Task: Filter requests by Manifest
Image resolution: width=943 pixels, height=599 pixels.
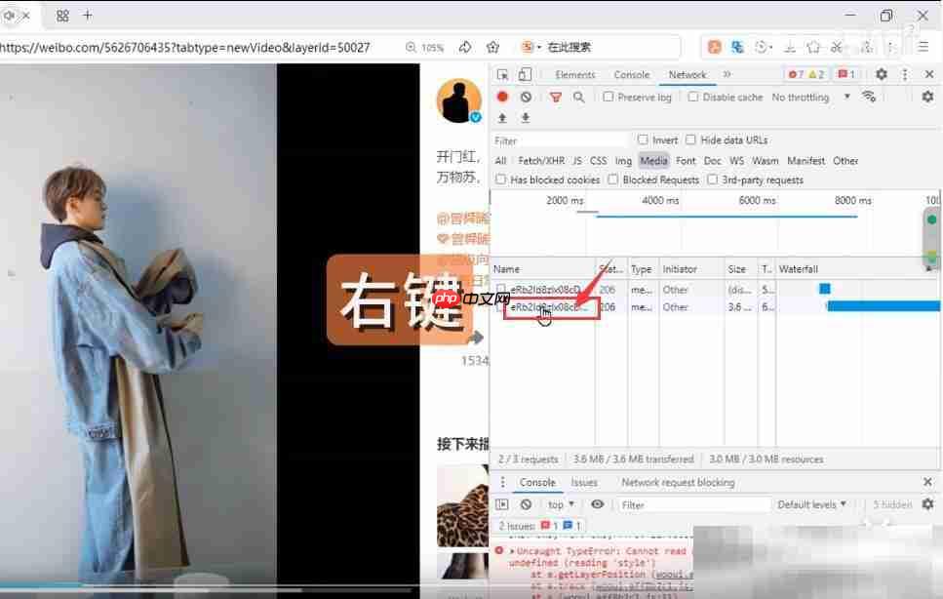Action: pos(805,161)
